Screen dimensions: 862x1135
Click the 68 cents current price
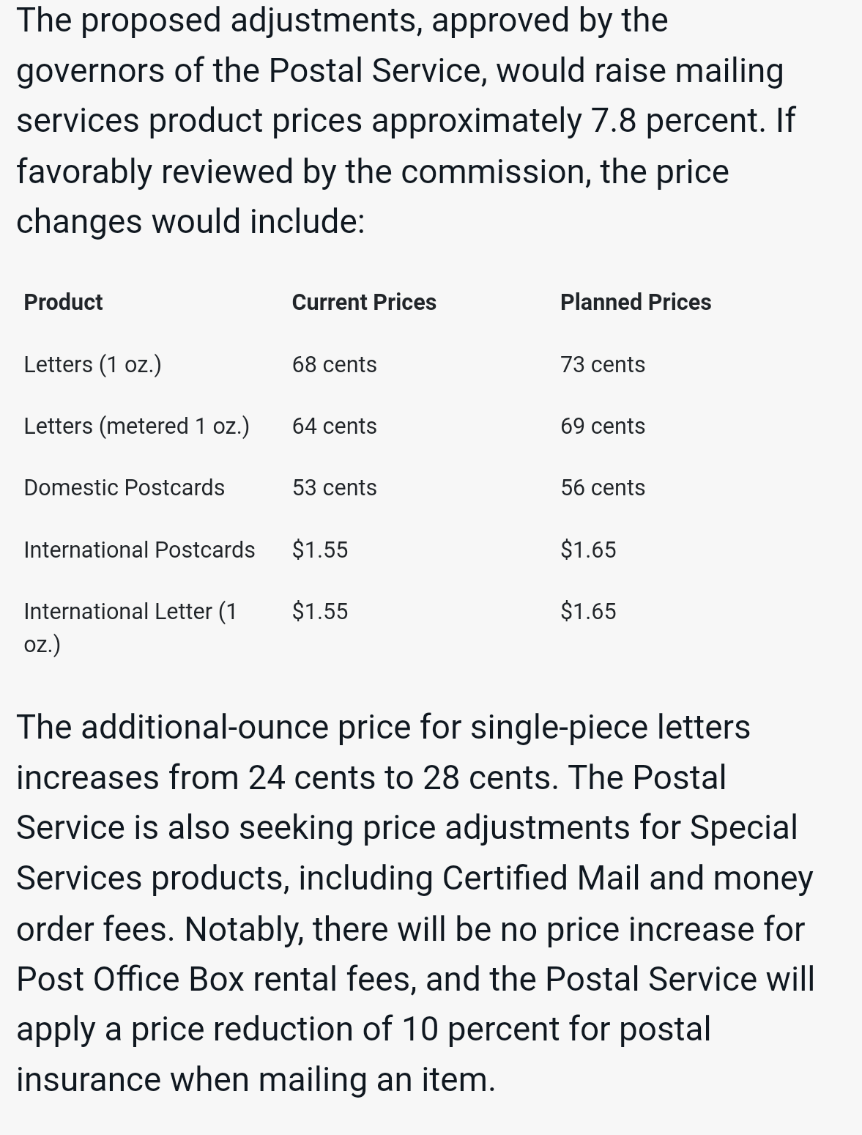click(x=334, y=364)
